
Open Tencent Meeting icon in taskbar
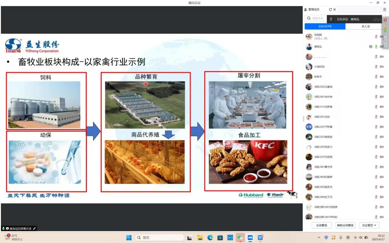[250, 237]
